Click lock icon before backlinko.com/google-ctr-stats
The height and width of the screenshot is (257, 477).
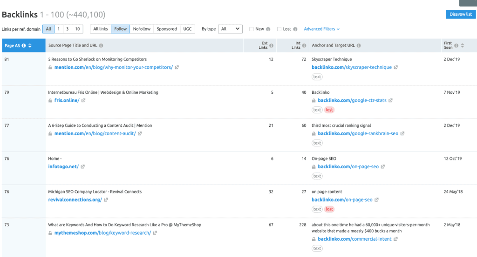[313, 100]
